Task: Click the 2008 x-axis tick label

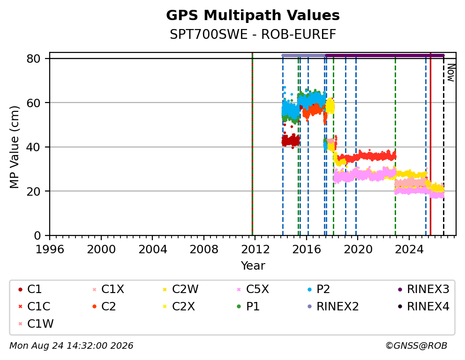Action: (204, 250)
